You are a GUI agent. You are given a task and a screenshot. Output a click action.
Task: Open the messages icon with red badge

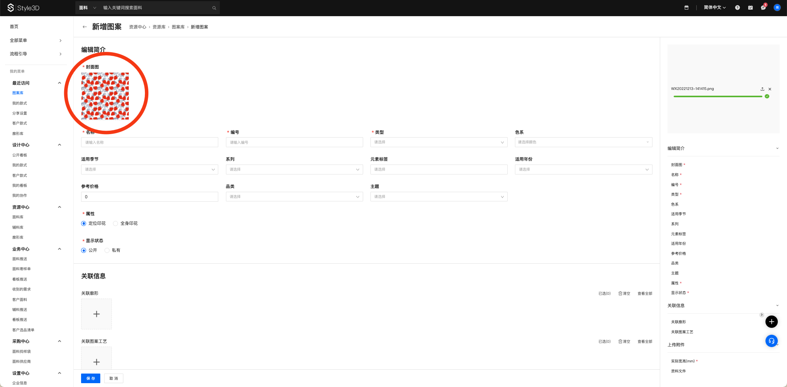(x=763, y=8)
